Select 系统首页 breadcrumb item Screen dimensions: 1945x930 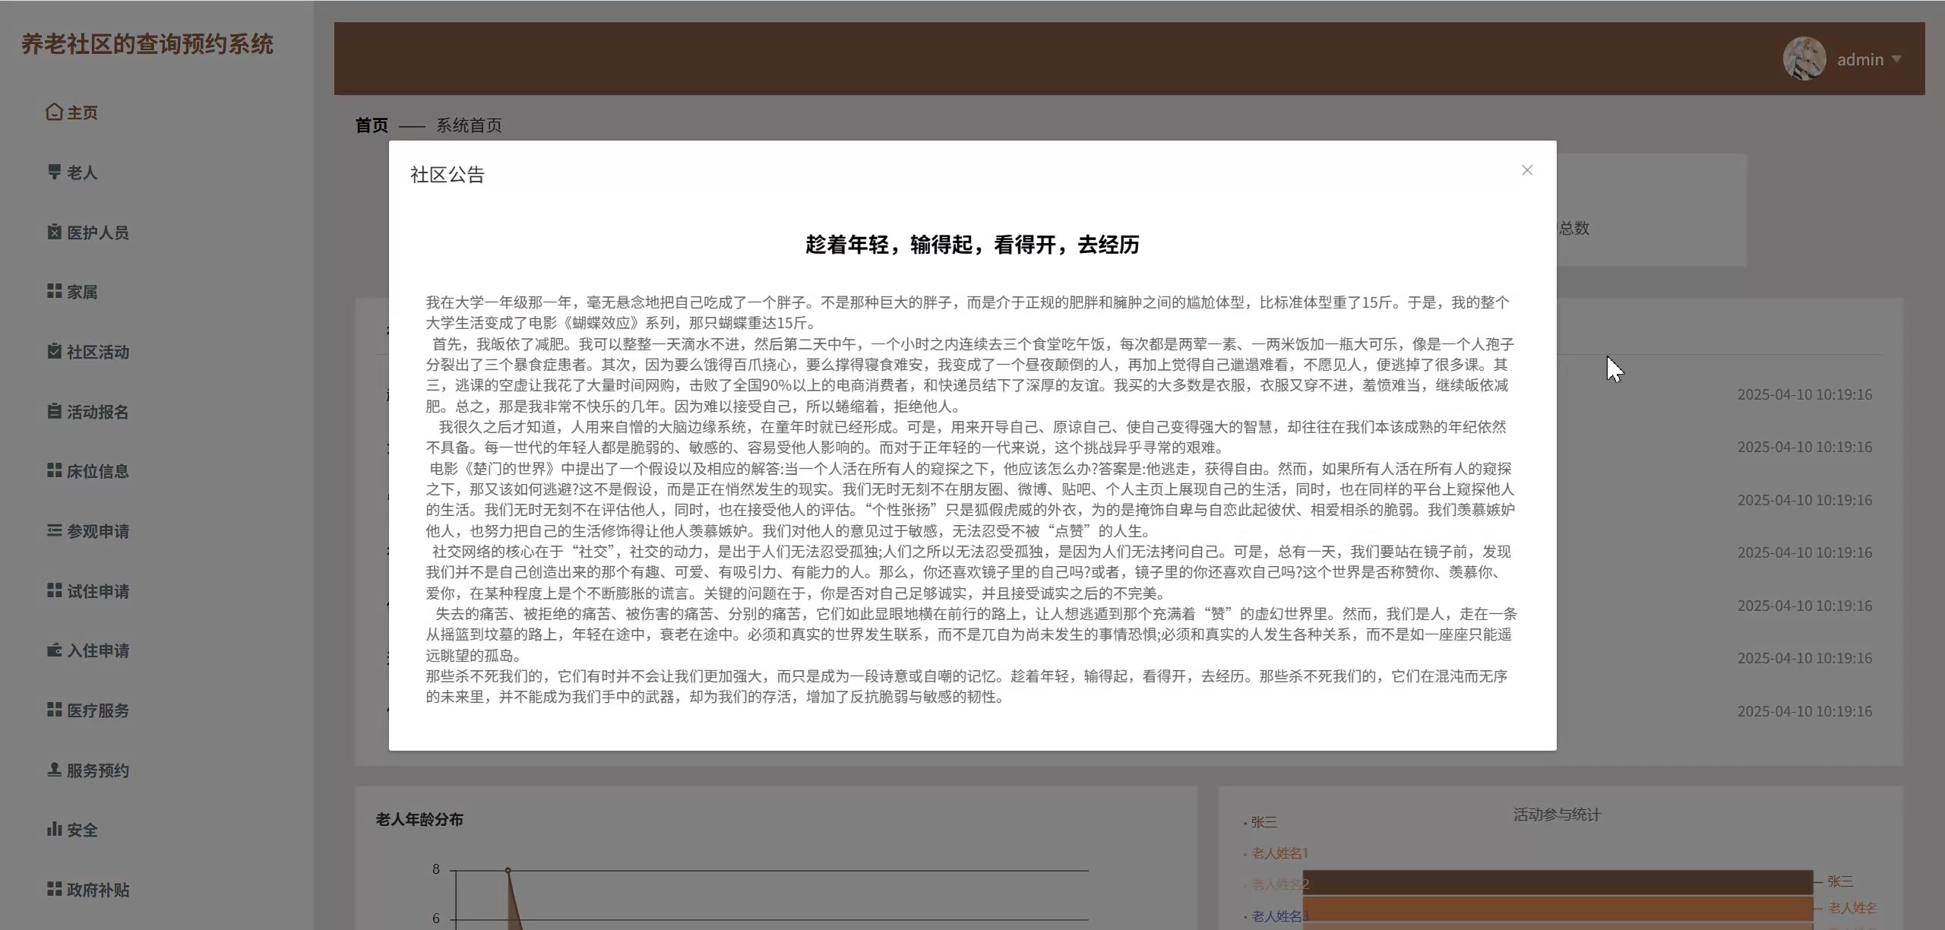(469, 125)
